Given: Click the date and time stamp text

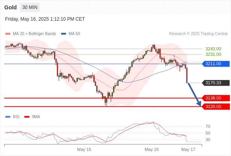Looking at the screenshot, I should 45,19.
